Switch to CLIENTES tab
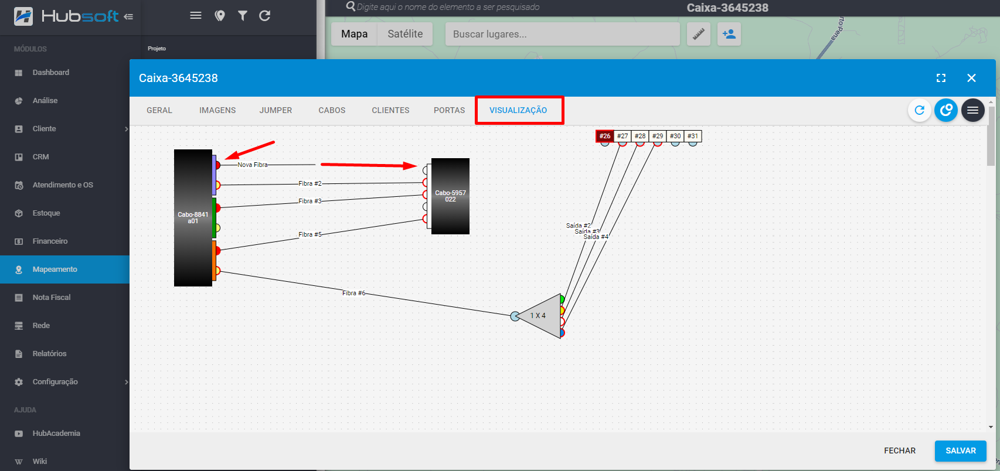Image resolution: width=1000 pixels, height=471 pixels. (390, 110)
